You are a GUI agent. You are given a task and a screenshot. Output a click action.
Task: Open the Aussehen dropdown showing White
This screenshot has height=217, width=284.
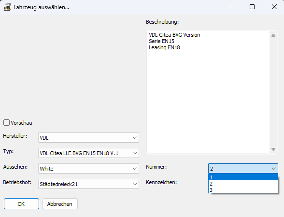pos(88,168)
